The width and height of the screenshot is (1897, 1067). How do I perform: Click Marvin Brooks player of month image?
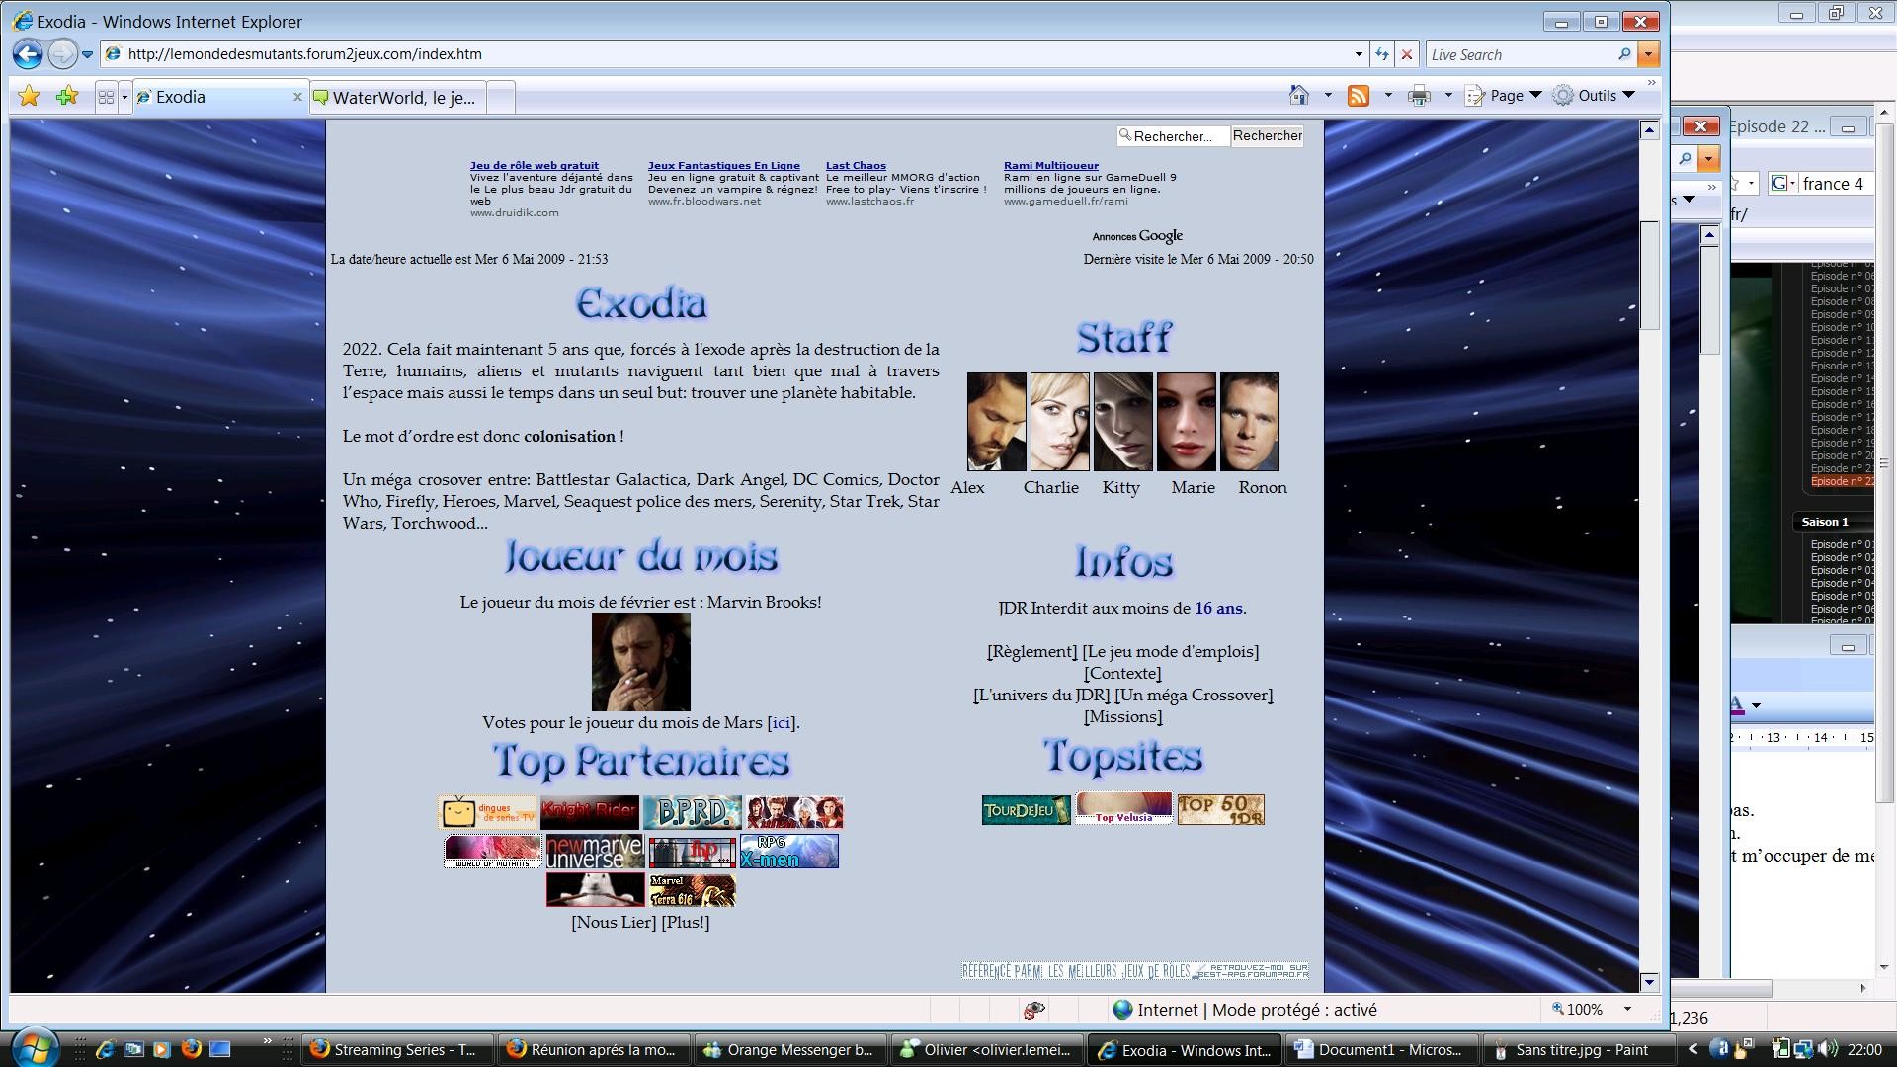(641, 662)
